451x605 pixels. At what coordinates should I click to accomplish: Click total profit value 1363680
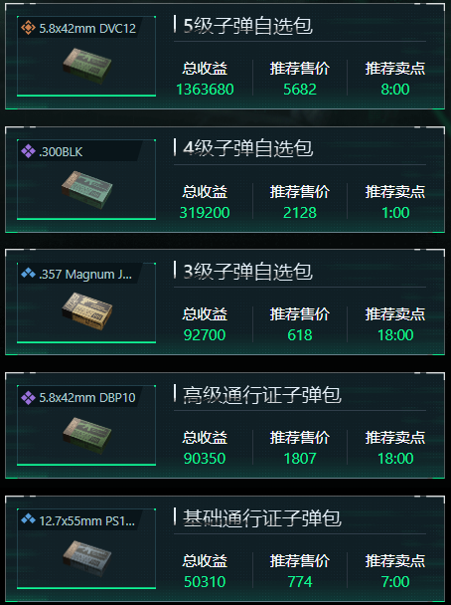205,90
